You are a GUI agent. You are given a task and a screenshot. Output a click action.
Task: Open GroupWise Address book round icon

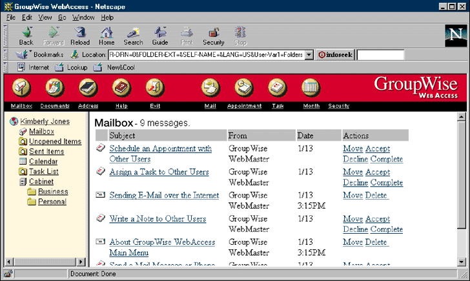coord(88,88)
